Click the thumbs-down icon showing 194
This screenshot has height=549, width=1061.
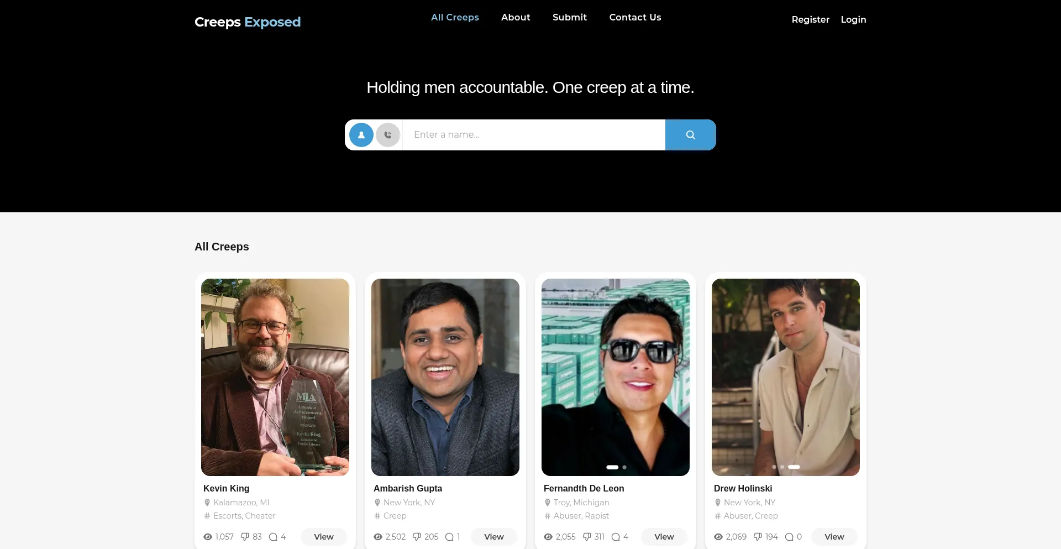tap(758, 537)
